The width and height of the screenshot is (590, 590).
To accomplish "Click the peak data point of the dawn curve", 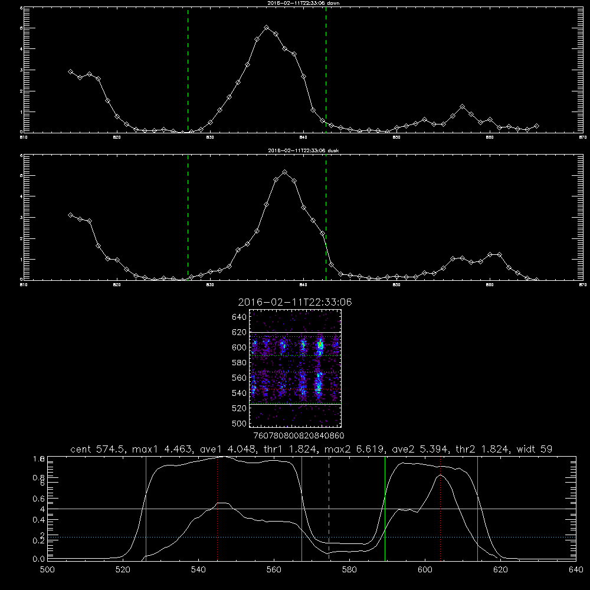I will tap(267, 28).
